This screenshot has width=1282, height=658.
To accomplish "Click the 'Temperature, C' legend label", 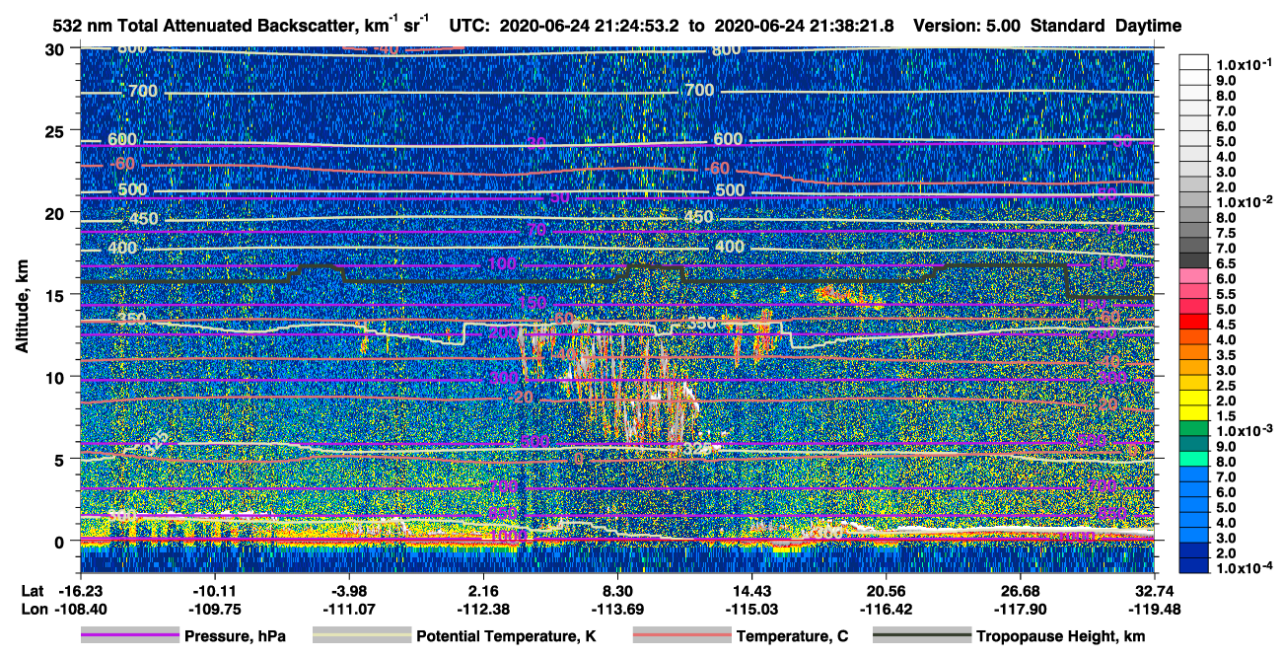I will (x=792, y=637).
